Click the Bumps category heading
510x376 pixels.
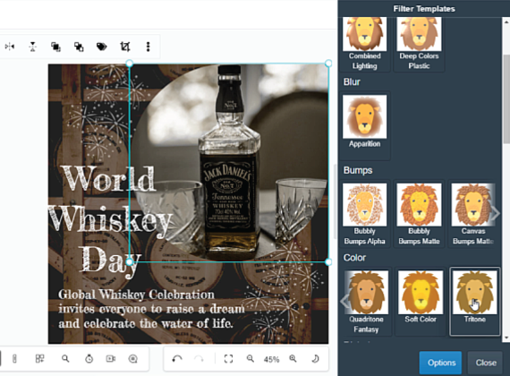point(358,170)
